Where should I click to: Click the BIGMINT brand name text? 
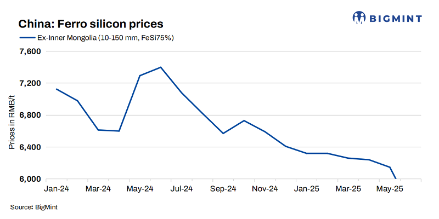pyautogui.click(x=395, y=19)
